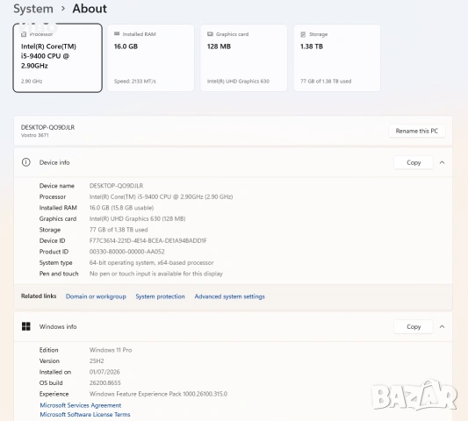Click the Processor card icon
The height and width of the screenshot is (421, 468).
point(24,34)
